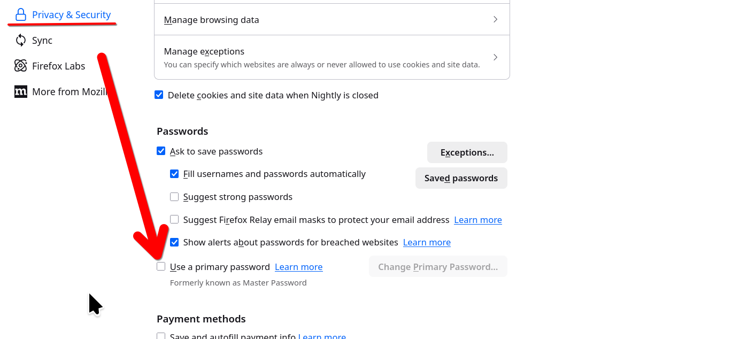This screenshot has width=740, height=339.
Task: Expand Manage browsing data chevron
Action: [x=495, y=20]
